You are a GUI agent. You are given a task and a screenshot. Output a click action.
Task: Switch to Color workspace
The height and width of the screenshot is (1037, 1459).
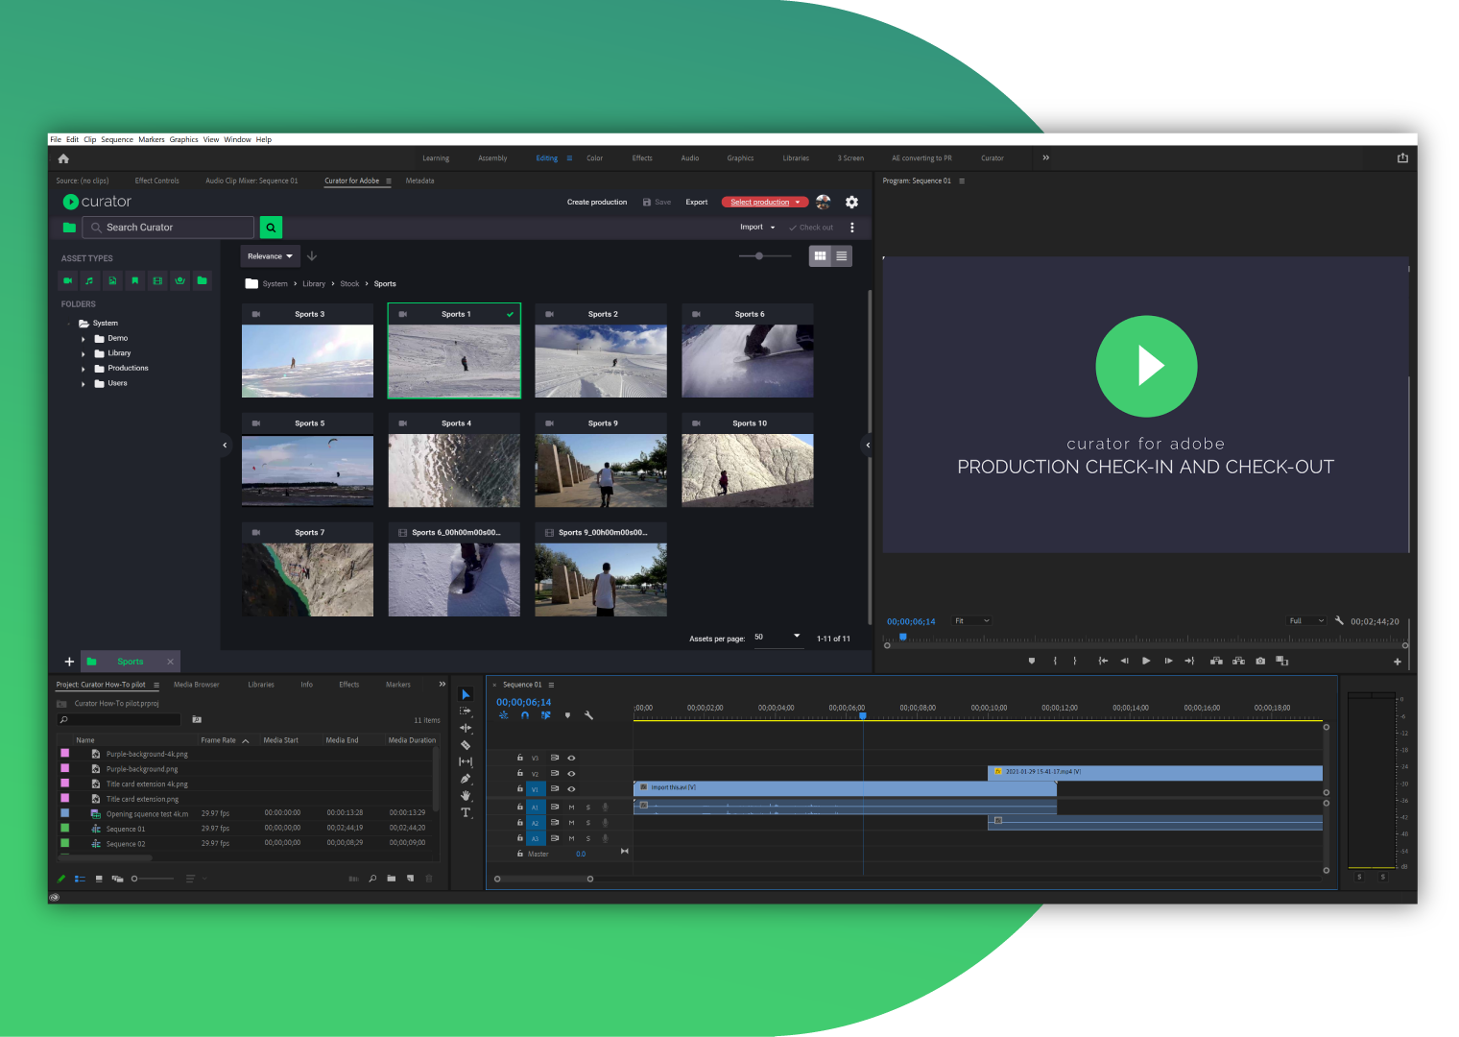click(x=595, y=158)
